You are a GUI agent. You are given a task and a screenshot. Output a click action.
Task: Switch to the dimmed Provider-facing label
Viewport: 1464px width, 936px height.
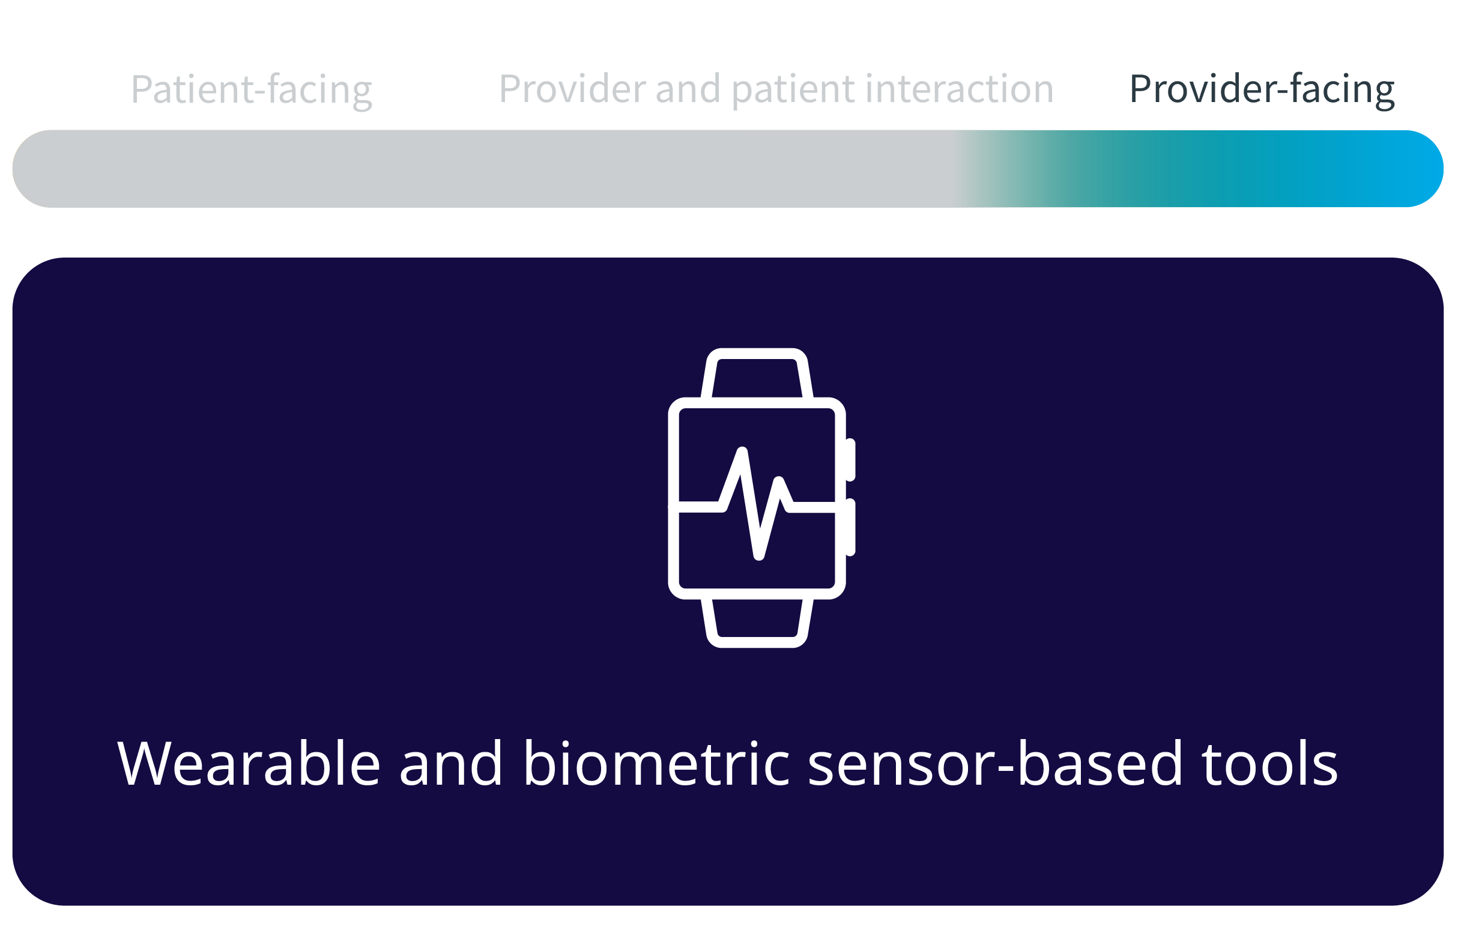coord(1262,89)
